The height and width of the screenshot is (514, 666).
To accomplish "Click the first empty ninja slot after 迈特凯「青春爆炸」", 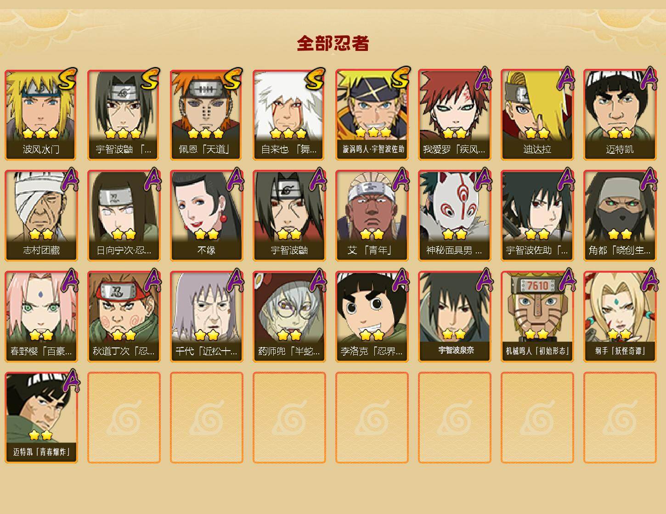I will 124,418.
